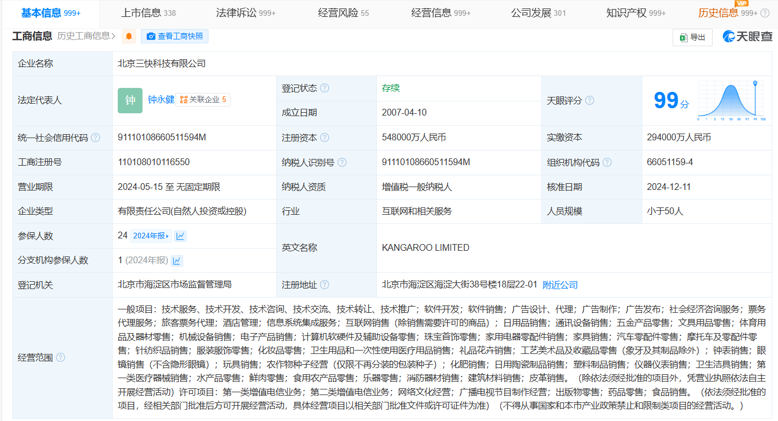Click help icon beside 登记状态
Screen dimensions: 778x421
(324, 88)
